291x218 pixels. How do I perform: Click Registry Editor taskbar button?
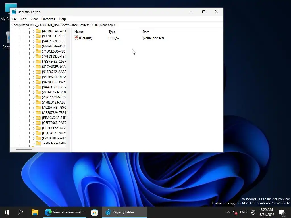pyautogui.click(x=124, y=212)
